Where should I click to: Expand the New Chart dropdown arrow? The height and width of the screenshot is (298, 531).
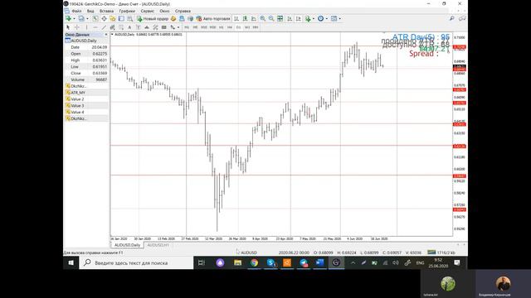74,18
